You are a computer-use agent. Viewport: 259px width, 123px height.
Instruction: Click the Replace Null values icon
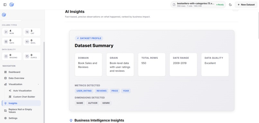pos(5,111)
